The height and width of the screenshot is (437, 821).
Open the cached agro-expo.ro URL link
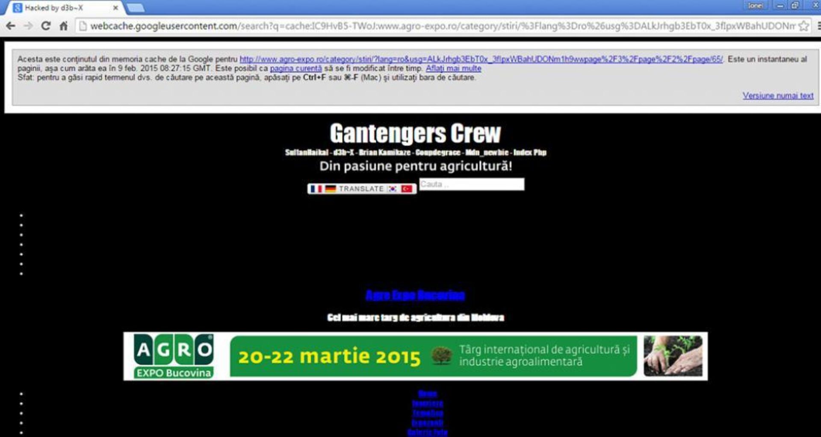(481, 59)
